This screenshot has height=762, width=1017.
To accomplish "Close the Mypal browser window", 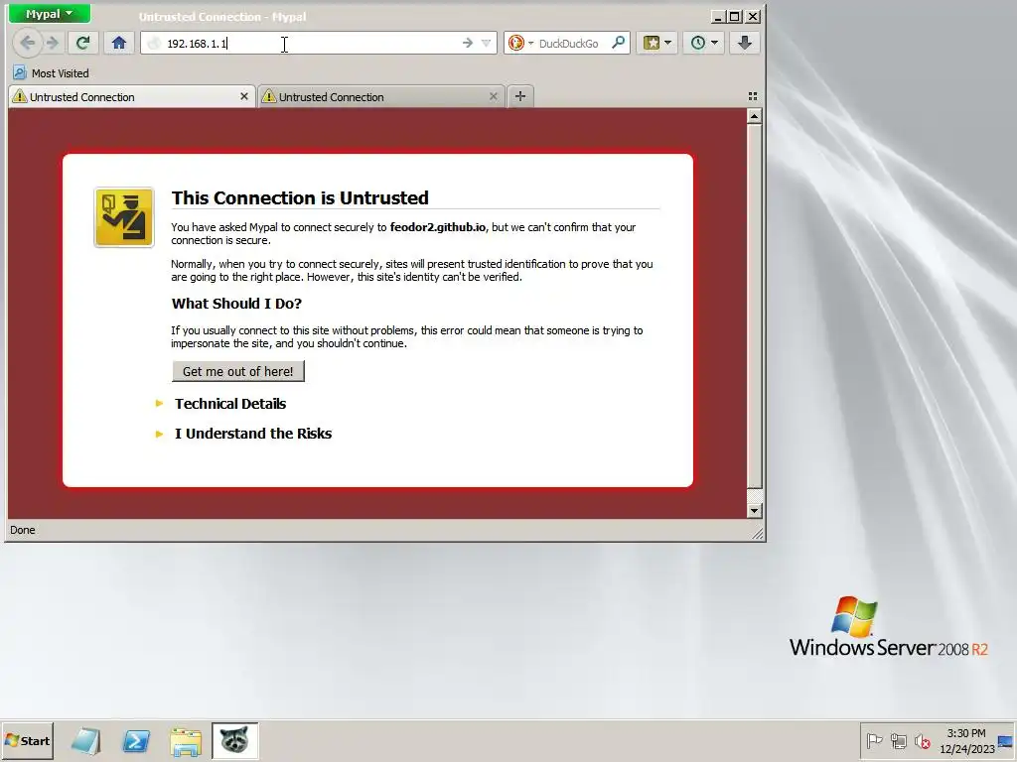I will (753, 16).
